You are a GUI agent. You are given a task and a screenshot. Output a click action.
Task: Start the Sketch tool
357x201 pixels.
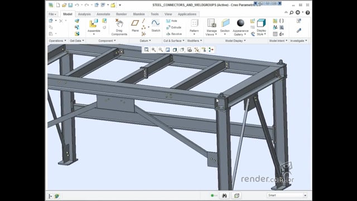156,25
